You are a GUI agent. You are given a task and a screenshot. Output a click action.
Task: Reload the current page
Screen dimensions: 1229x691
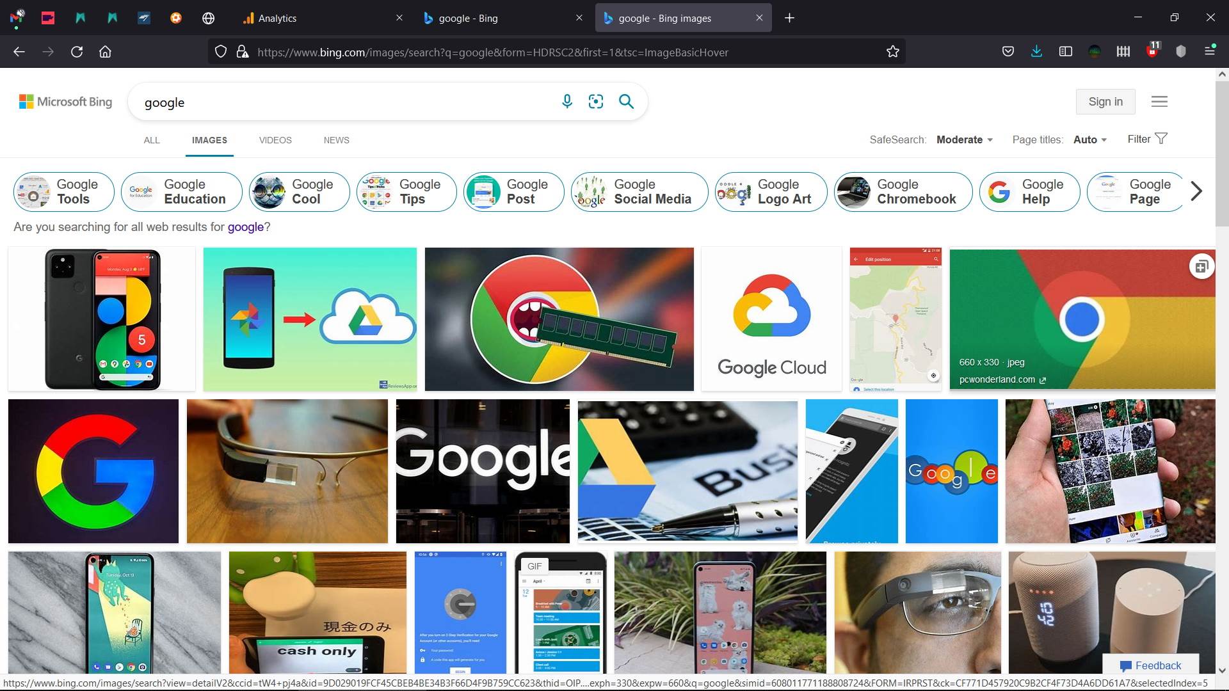click(x=77, y=52)
